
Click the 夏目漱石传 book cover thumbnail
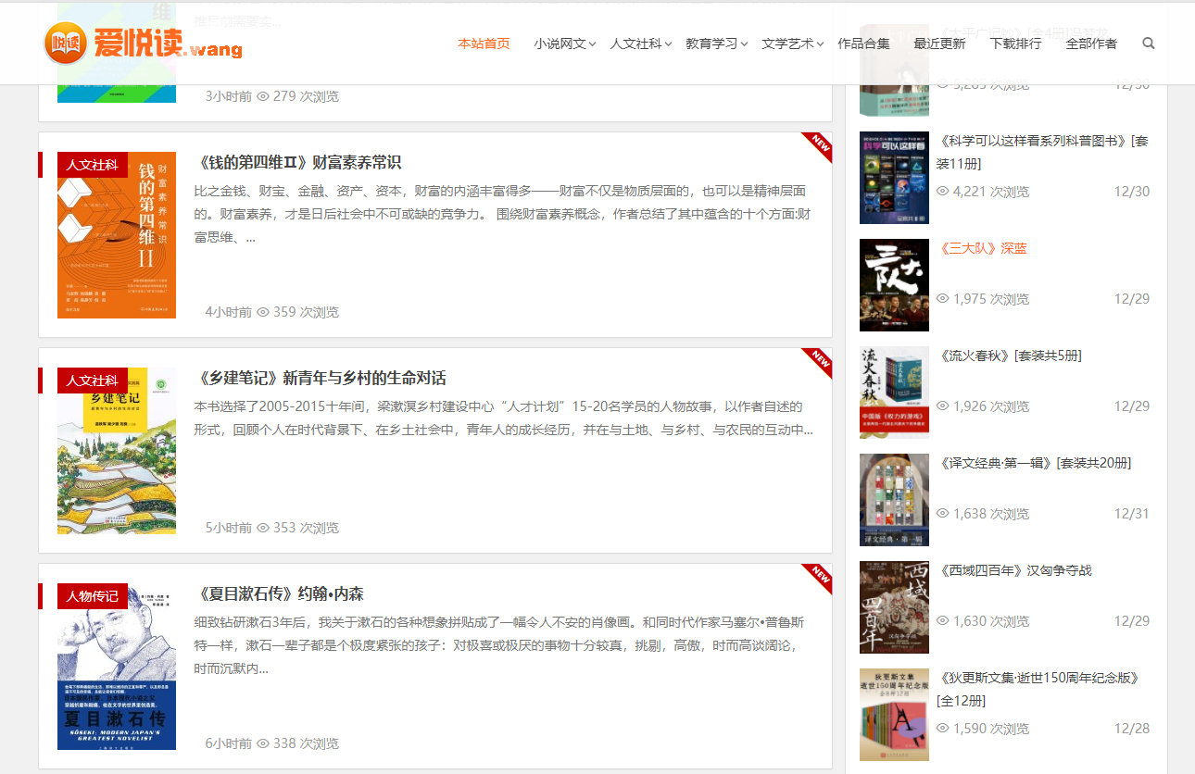[x=117, y=667]
